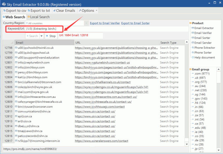This screenshot has width=223, height=154.
Task: Open the Search button dropdown arrow
Action: (x=41, y=36)
